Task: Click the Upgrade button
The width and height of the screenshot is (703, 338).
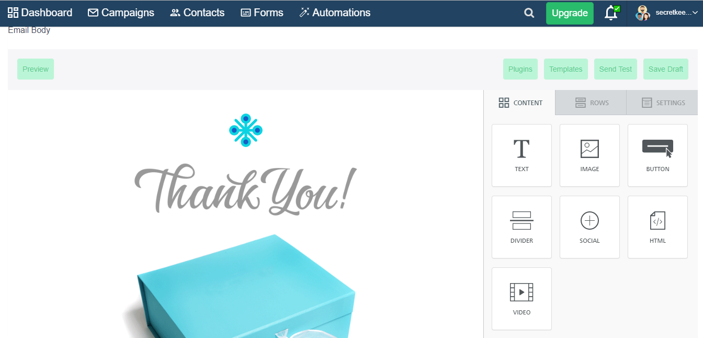Action: [x=570, y=13]
